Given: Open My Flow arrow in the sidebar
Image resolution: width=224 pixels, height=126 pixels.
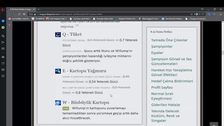Looking at the screenshot, I should (3, 42).
